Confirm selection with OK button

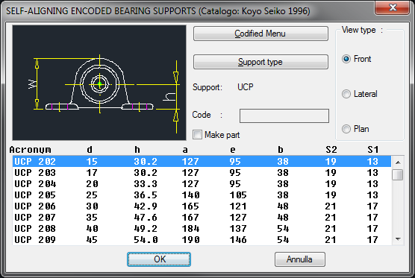[x=159, y=259]
